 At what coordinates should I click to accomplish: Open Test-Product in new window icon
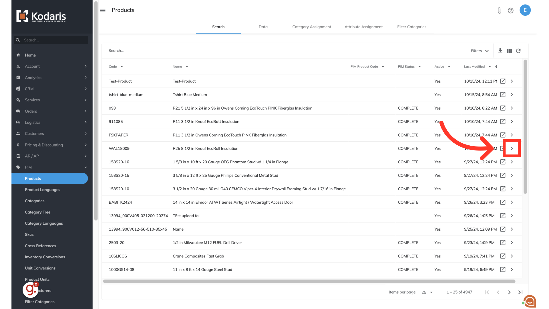(x=503, y=81)
